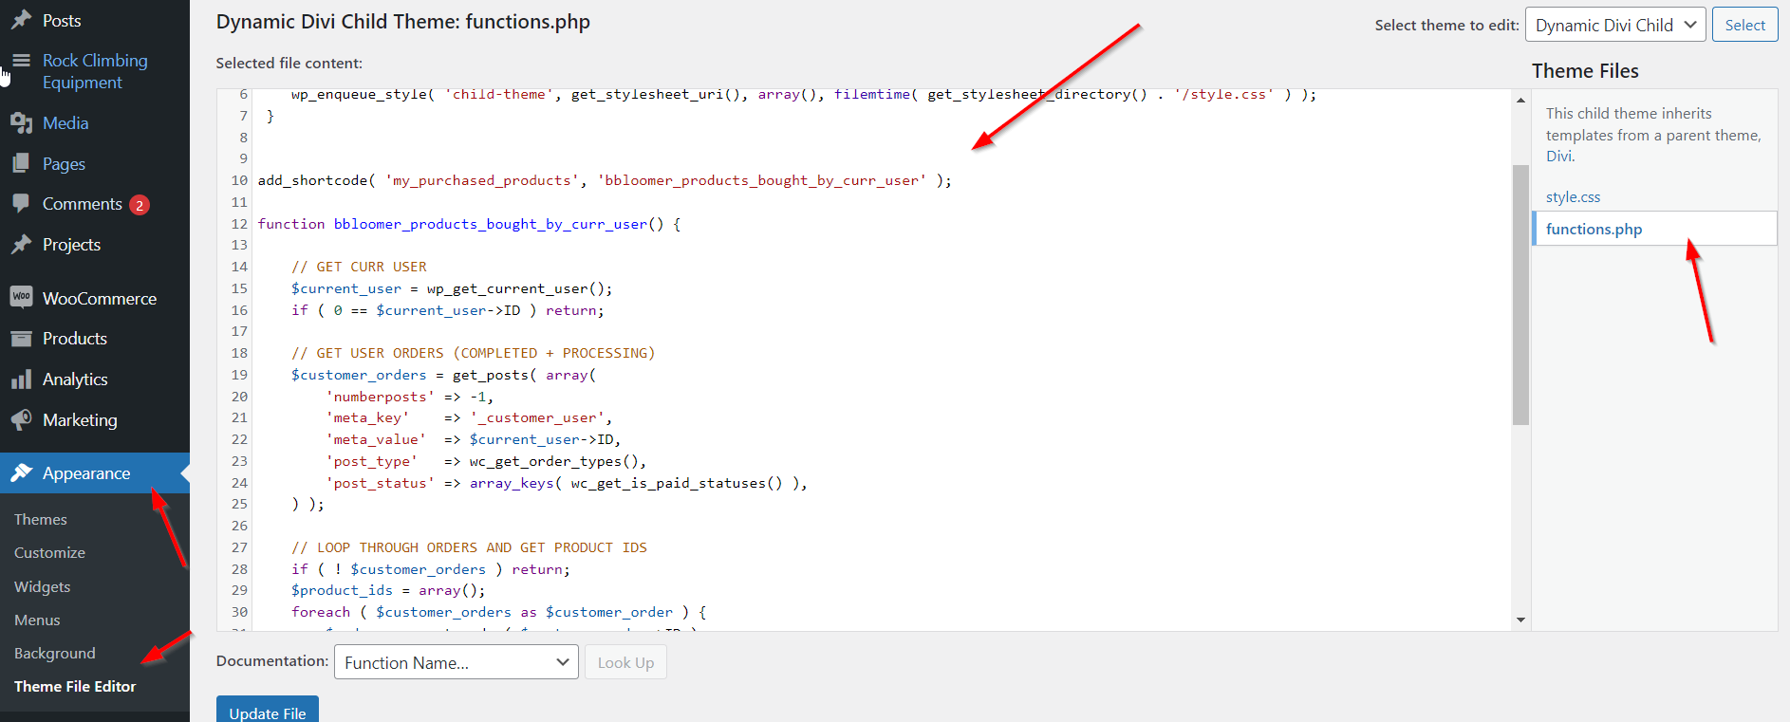Expand the Function Name documentation dropdown
The image size is (1790, 722).
[x=456, y=662]
